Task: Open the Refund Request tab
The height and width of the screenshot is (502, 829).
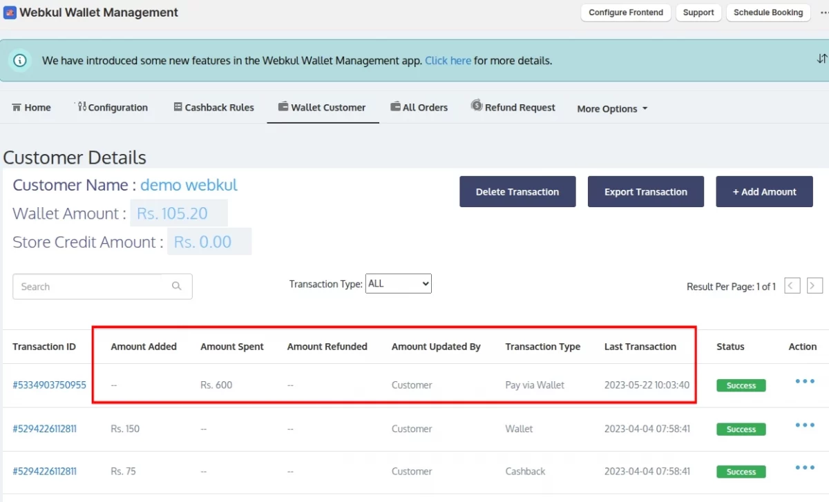Action: pos(513,107)
